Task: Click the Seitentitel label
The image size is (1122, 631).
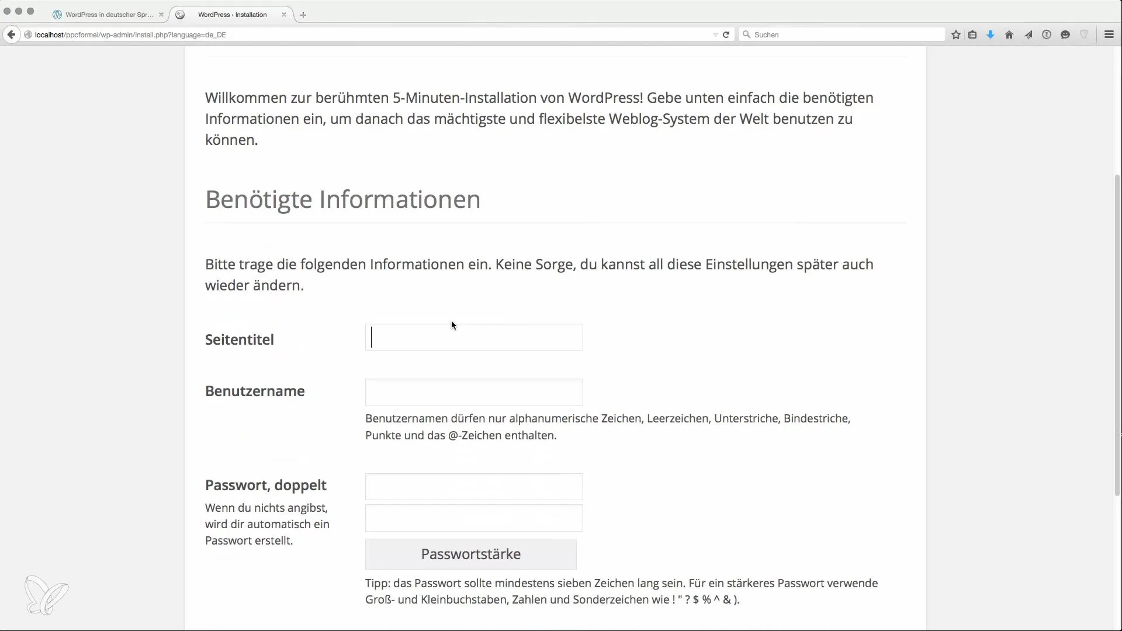Action: [x=240, y=339]
